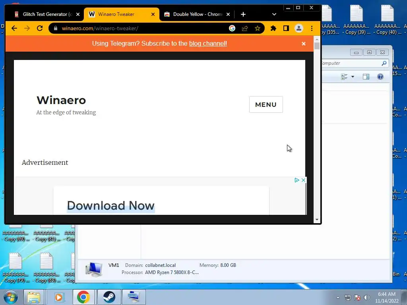Select desktop file AAAAAAA Copy (69)
This screenshot has height=305, width=407.
(x=16, y=234)
